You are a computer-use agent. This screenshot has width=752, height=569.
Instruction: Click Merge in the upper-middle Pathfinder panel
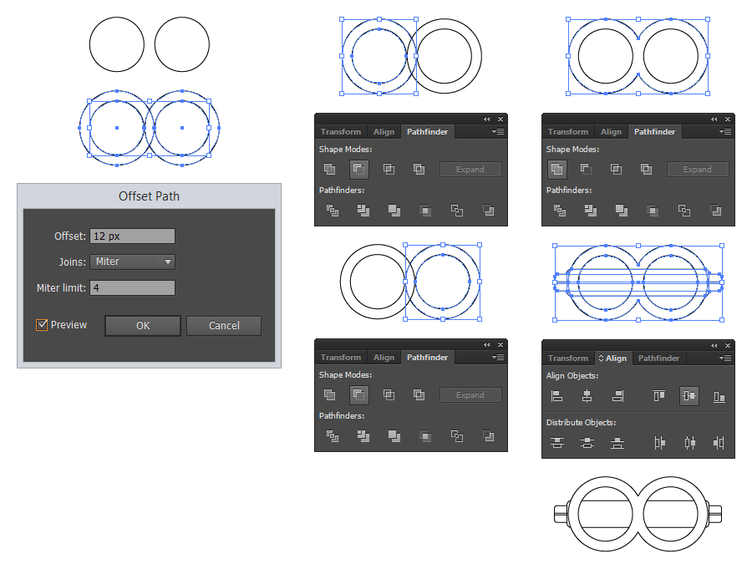point(394,210)
